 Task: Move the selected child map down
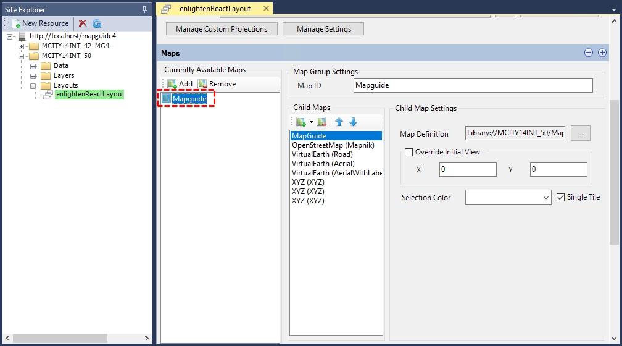pyautogui.click(x=354, y=122)
